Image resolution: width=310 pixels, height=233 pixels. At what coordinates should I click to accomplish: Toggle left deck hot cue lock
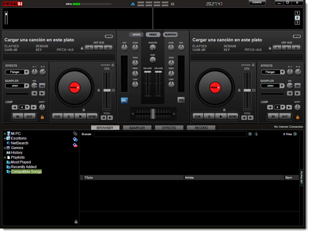pyautogui.click(x=82, y=48)
